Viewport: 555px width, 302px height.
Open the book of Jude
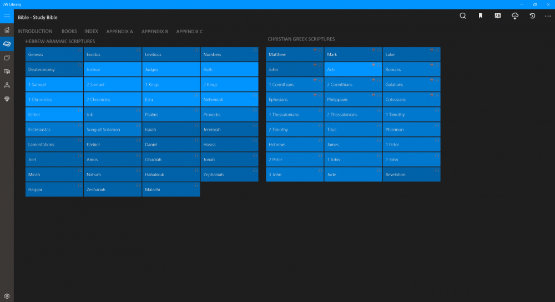(353, 175)
